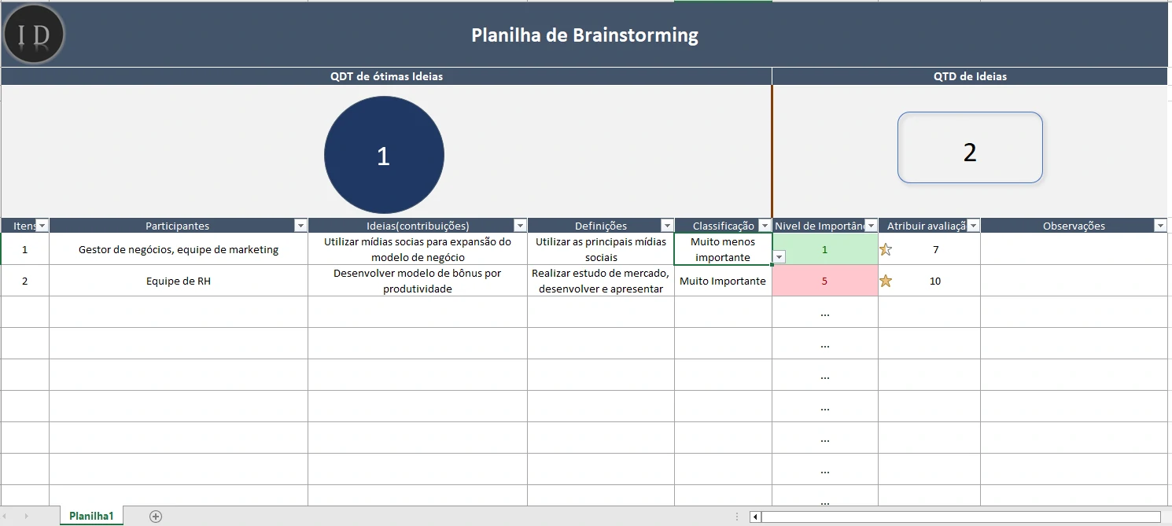Click the blue circle showing great ideas count
1172x526 pixels.
coord(384,155)
